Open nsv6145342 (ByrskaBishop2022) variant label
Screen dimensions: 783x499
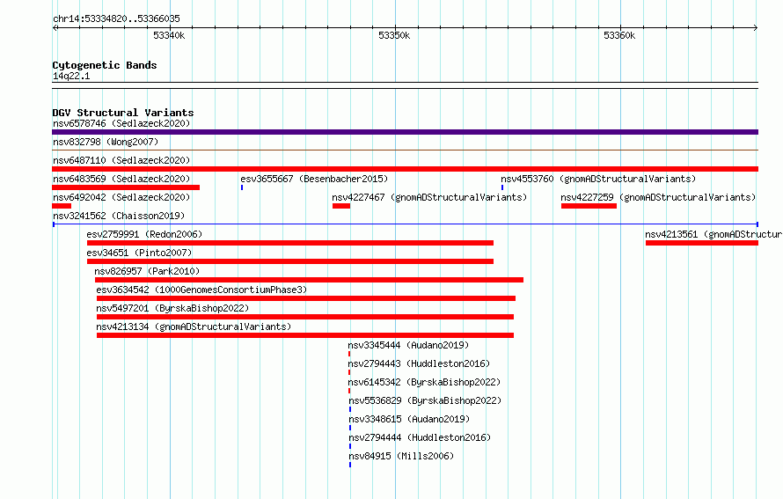click(x=424, y=382)
